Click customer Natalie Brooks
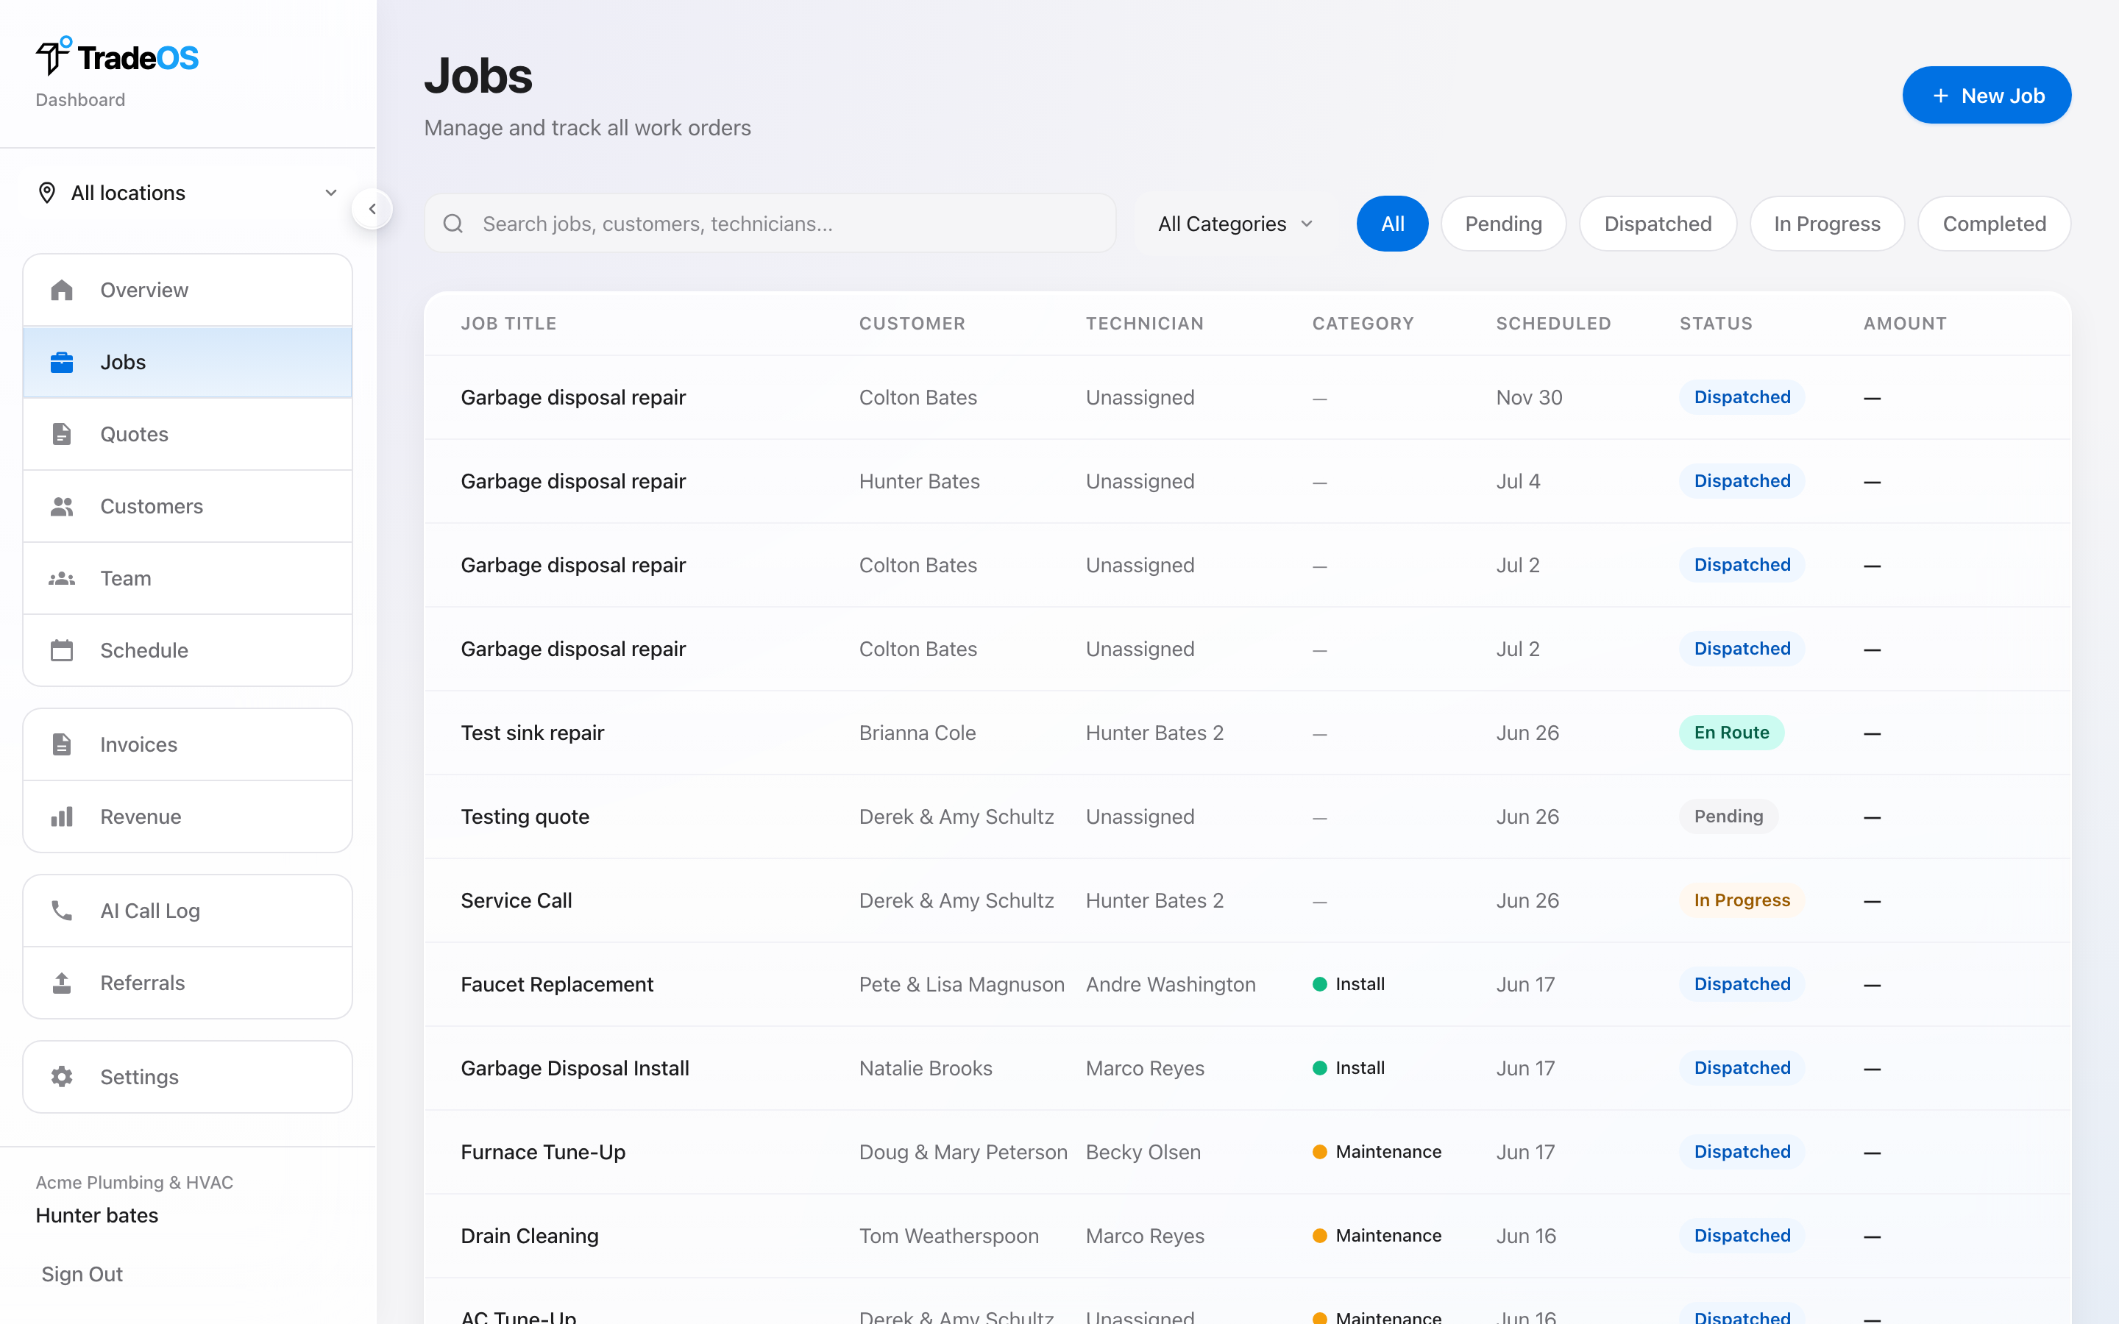This screenshot has width=2119, height=1324. coord(926,1068)
